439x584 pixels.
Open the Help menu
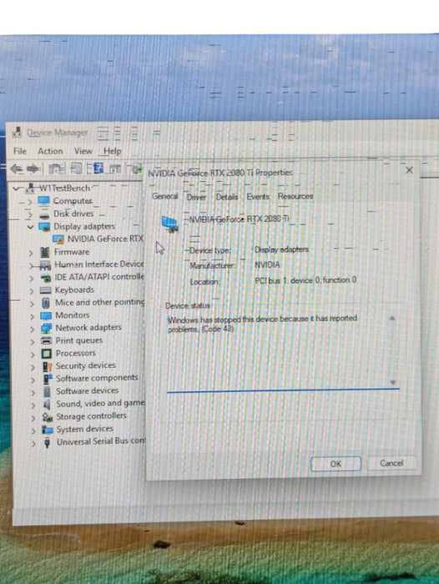point(112,151)
